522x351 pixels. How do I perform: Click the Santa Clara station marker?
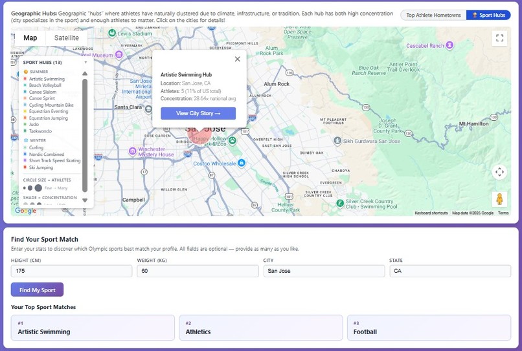pyautogui.click(x=148, y=110)
